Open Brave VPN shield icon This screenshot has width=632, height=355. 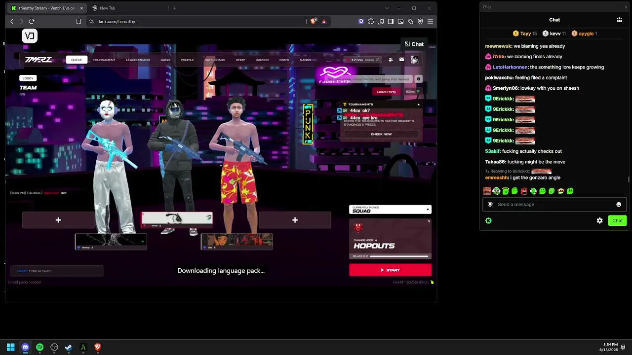tap(420, 21)
